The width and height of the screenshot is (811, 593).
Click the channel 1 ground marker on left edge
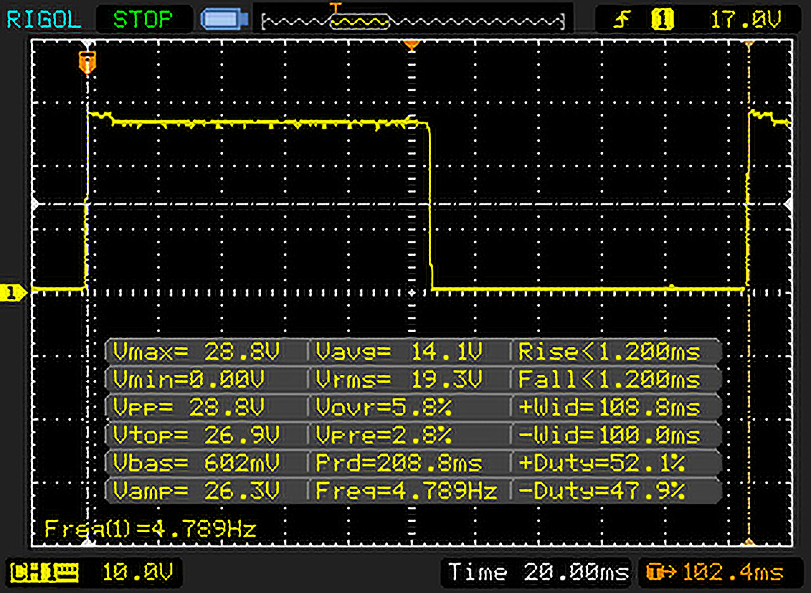coord(14,292)
